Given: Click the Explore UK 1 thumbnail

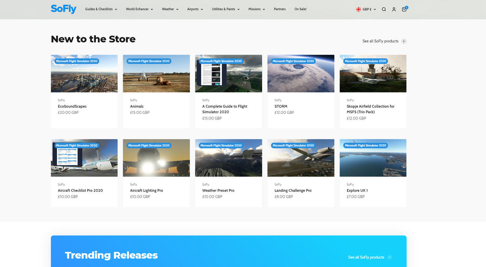Looking at the screenshot, I should point(373,158).
